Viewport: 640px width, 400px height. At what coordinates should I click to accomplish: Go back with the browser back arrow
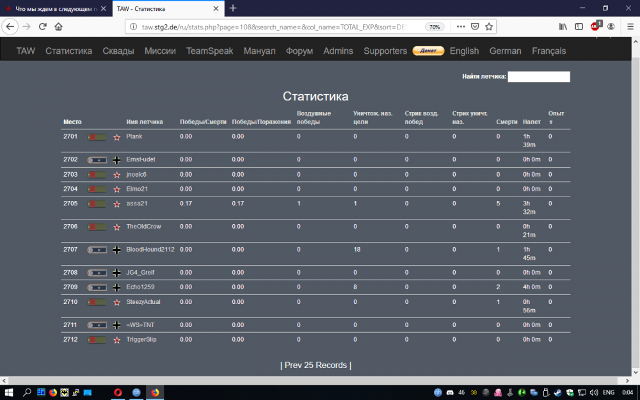click(x=10, y=26)
